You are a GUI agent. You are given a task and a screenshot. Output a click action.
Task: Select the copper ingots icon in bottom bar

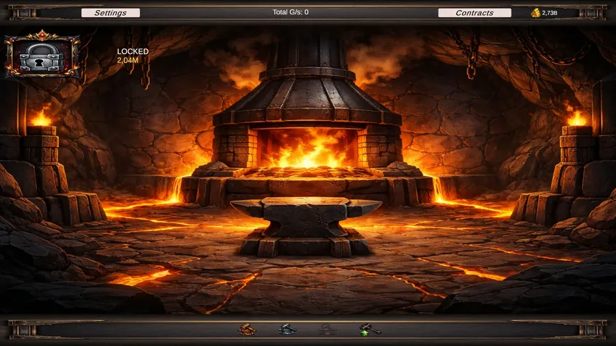(x=247, y=330)
